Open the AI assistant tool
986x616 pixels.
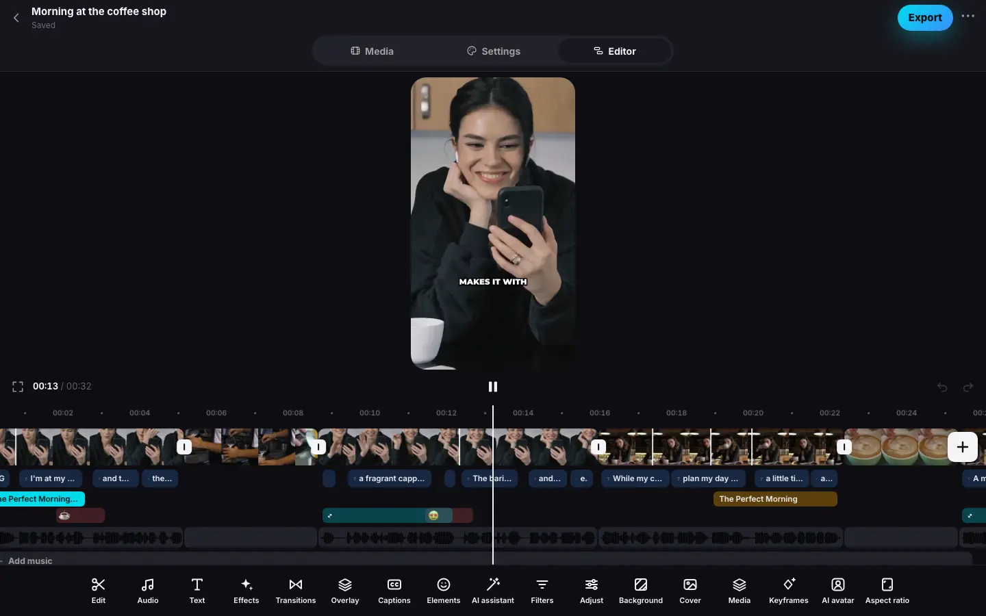click(493, 591)
